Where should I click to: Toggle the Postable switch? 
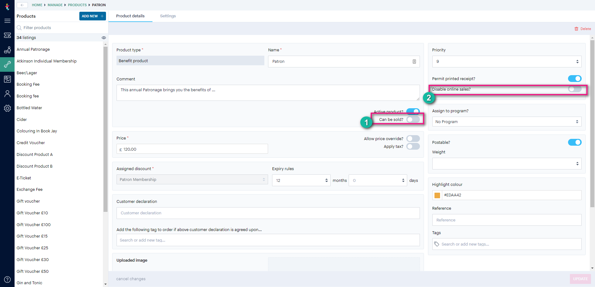click(x=575, y=142)
